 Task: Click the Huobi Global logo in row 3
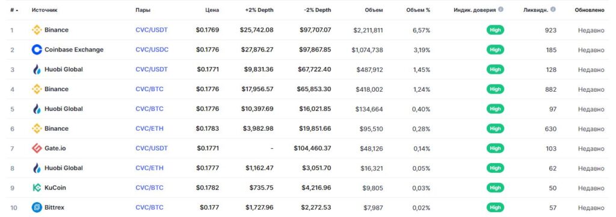[x=37, y=70]
